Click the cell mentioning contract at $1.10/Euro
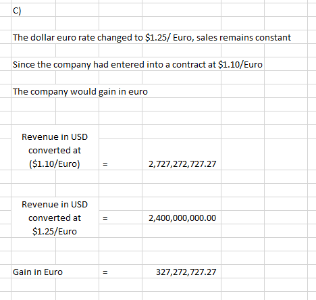This screenshot has height=300, width=316. click(138, 64)
